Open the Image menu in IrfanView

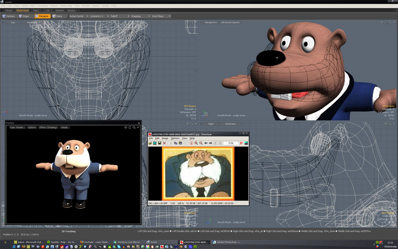point(165,138)
